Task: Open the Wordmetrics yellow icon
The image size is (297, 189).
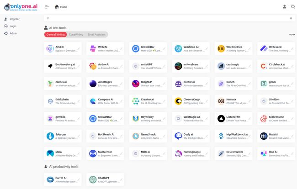Action: pyautogui.click(x=221, y=49)
